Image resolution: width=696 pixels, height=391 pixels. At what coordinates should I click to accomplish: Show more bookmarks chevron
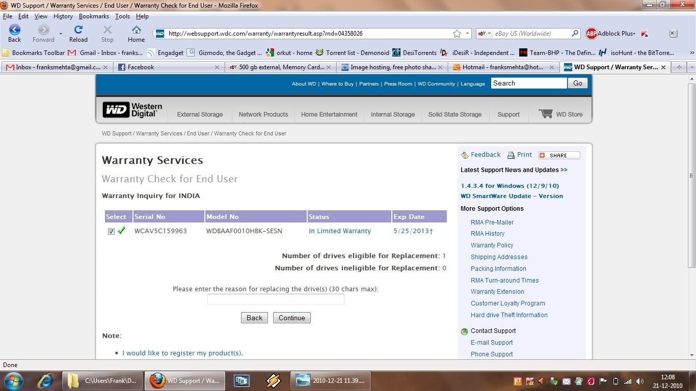point(691,52)
